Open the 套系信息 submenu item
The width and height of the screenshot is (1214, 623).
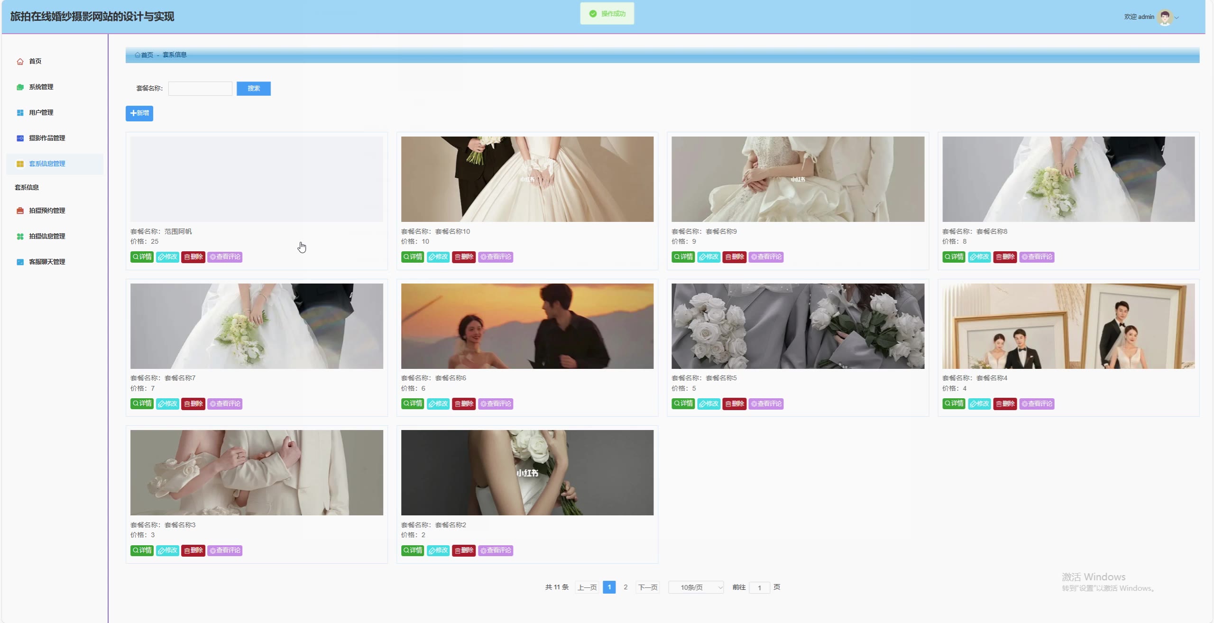(x=27, y=188)
